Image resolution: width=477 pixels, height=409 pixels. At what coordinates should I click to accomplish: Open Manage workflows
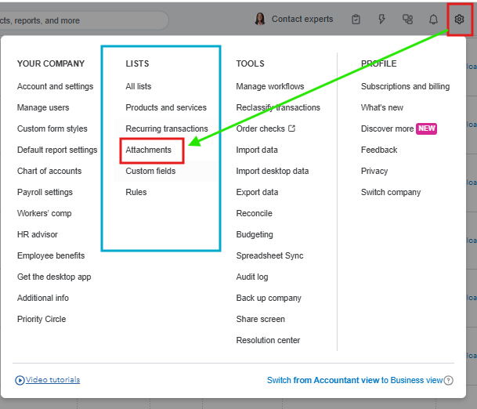[270, 86]
